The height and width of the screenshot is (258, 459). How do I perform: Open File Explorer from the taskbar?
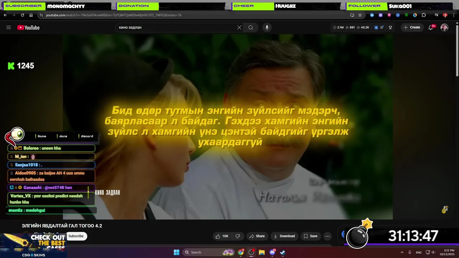point(261,252)
